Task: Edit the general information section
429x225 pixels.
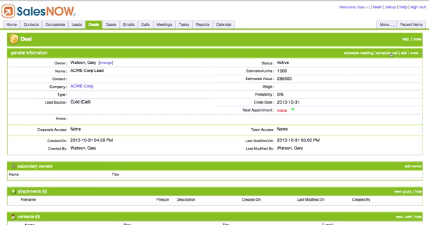Action: tap(404, 53)
